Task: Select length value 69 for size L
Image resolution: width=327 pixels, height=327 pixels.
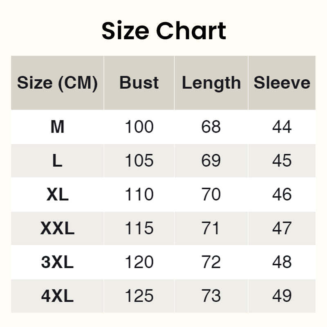Action: tap(211, 161)
